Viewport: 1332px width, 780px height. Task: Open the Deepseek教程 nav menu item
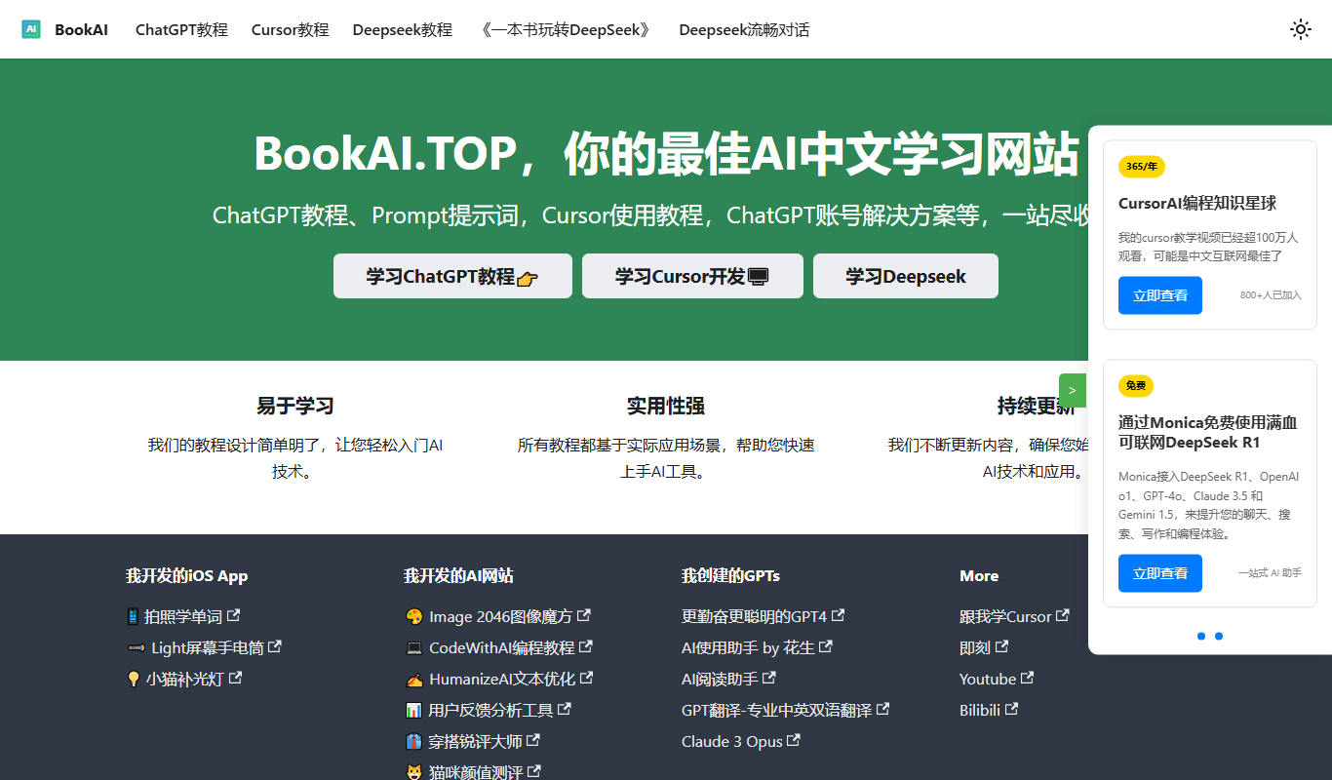tap(403, 29)
